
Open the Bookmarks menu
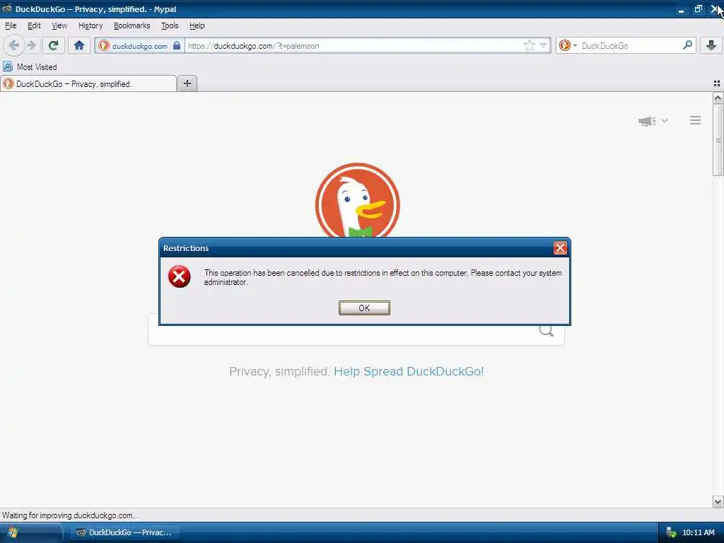[x=132, y=25]
